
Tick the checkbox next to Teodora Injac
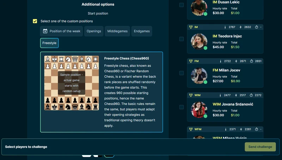(x=182, y=39)
